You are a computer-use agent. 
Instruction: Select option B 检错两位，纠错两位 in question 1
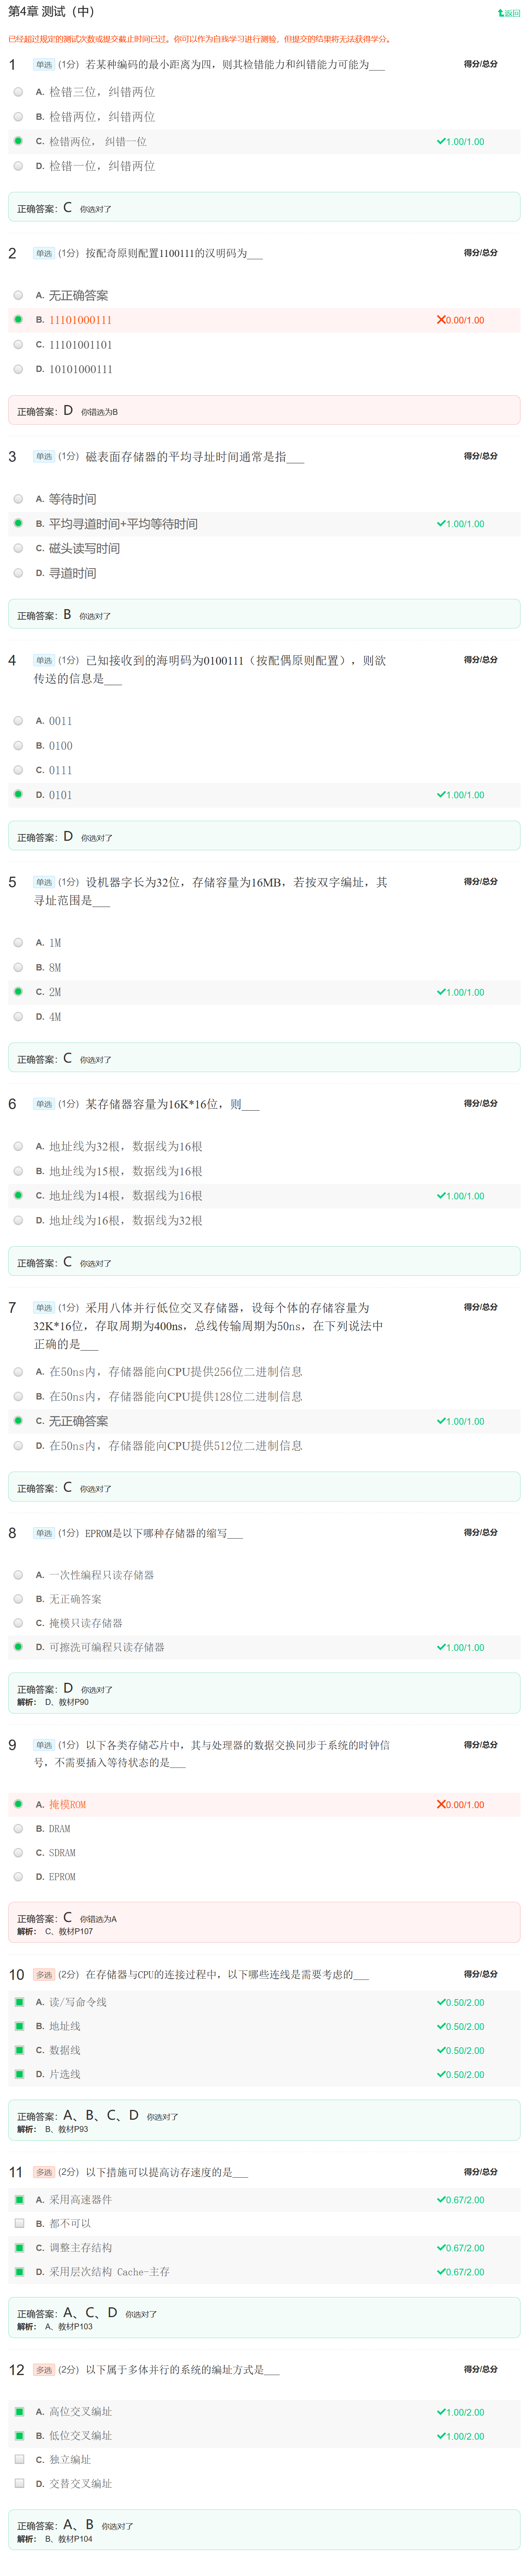pyautogui.click(x=18, y=117)
